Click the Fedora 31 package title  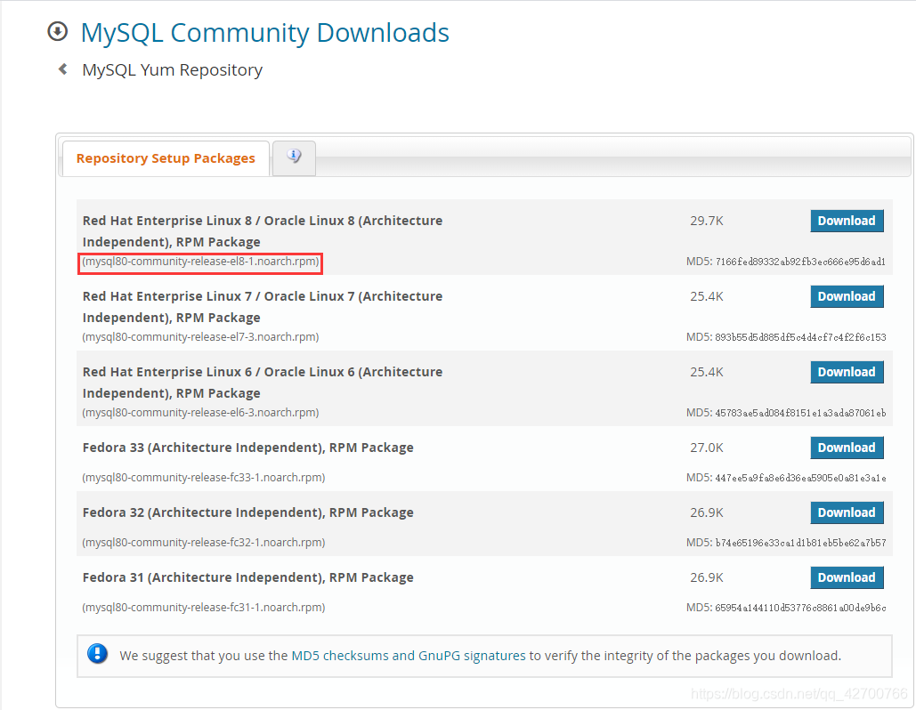(247, 577)
